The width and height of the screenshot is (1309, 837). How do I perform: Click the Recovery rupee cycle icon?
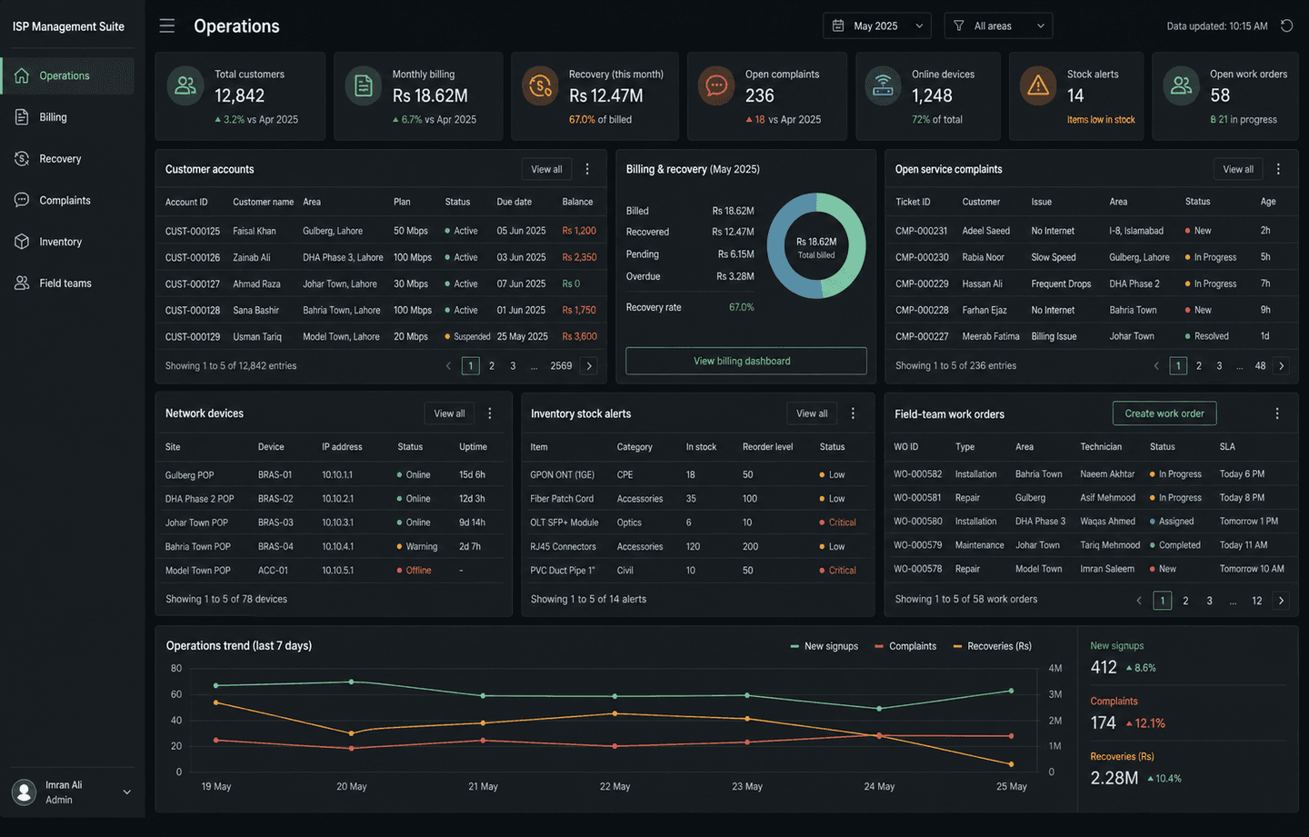[x=540, y=86]
